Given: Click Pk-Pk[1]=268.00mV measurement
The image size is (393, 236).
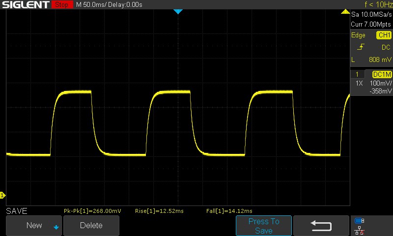Looking at the screenshot, I should click(x=92, y=211).
